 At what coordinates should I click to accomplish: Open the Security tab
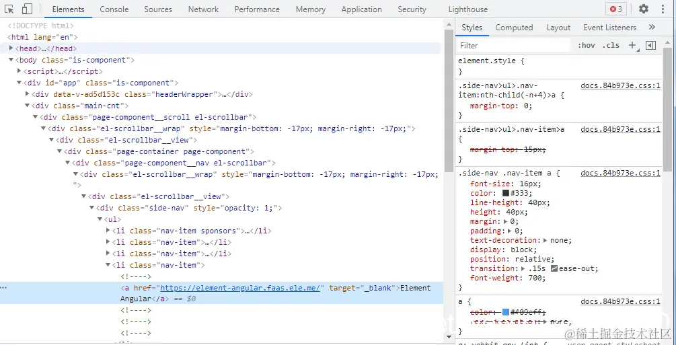[412, 9]
